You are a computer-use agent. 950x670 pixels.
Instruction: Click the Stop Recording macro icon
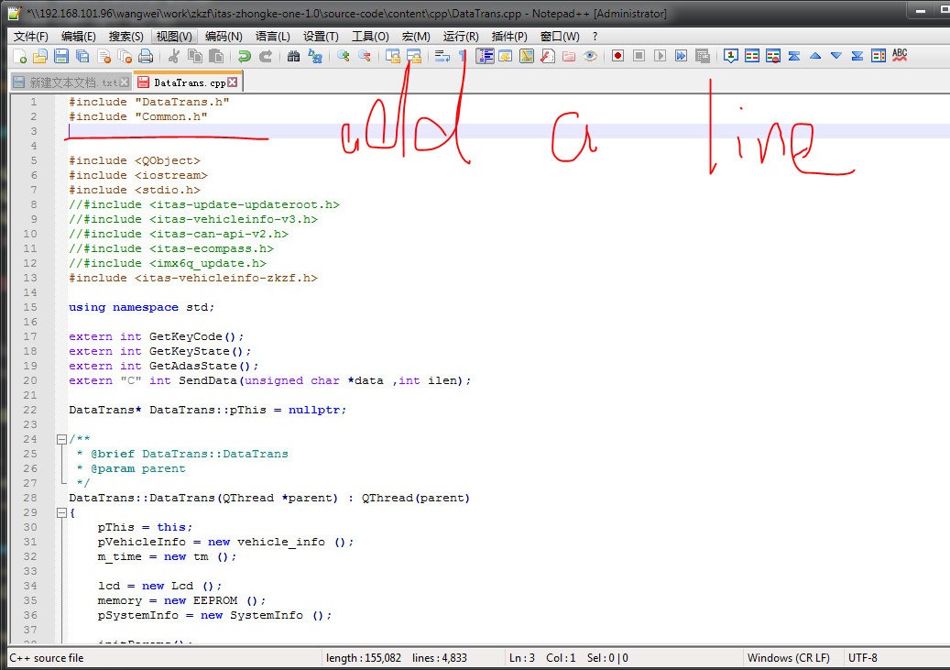point(639,57)
